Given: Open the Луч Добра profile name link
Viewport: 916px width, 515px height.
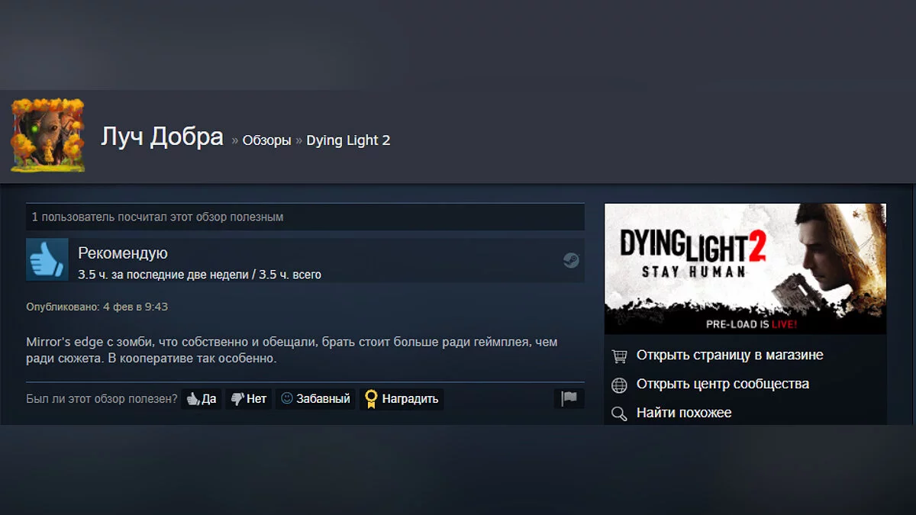Looking at the screenshot, I should (x=163, y=138).
